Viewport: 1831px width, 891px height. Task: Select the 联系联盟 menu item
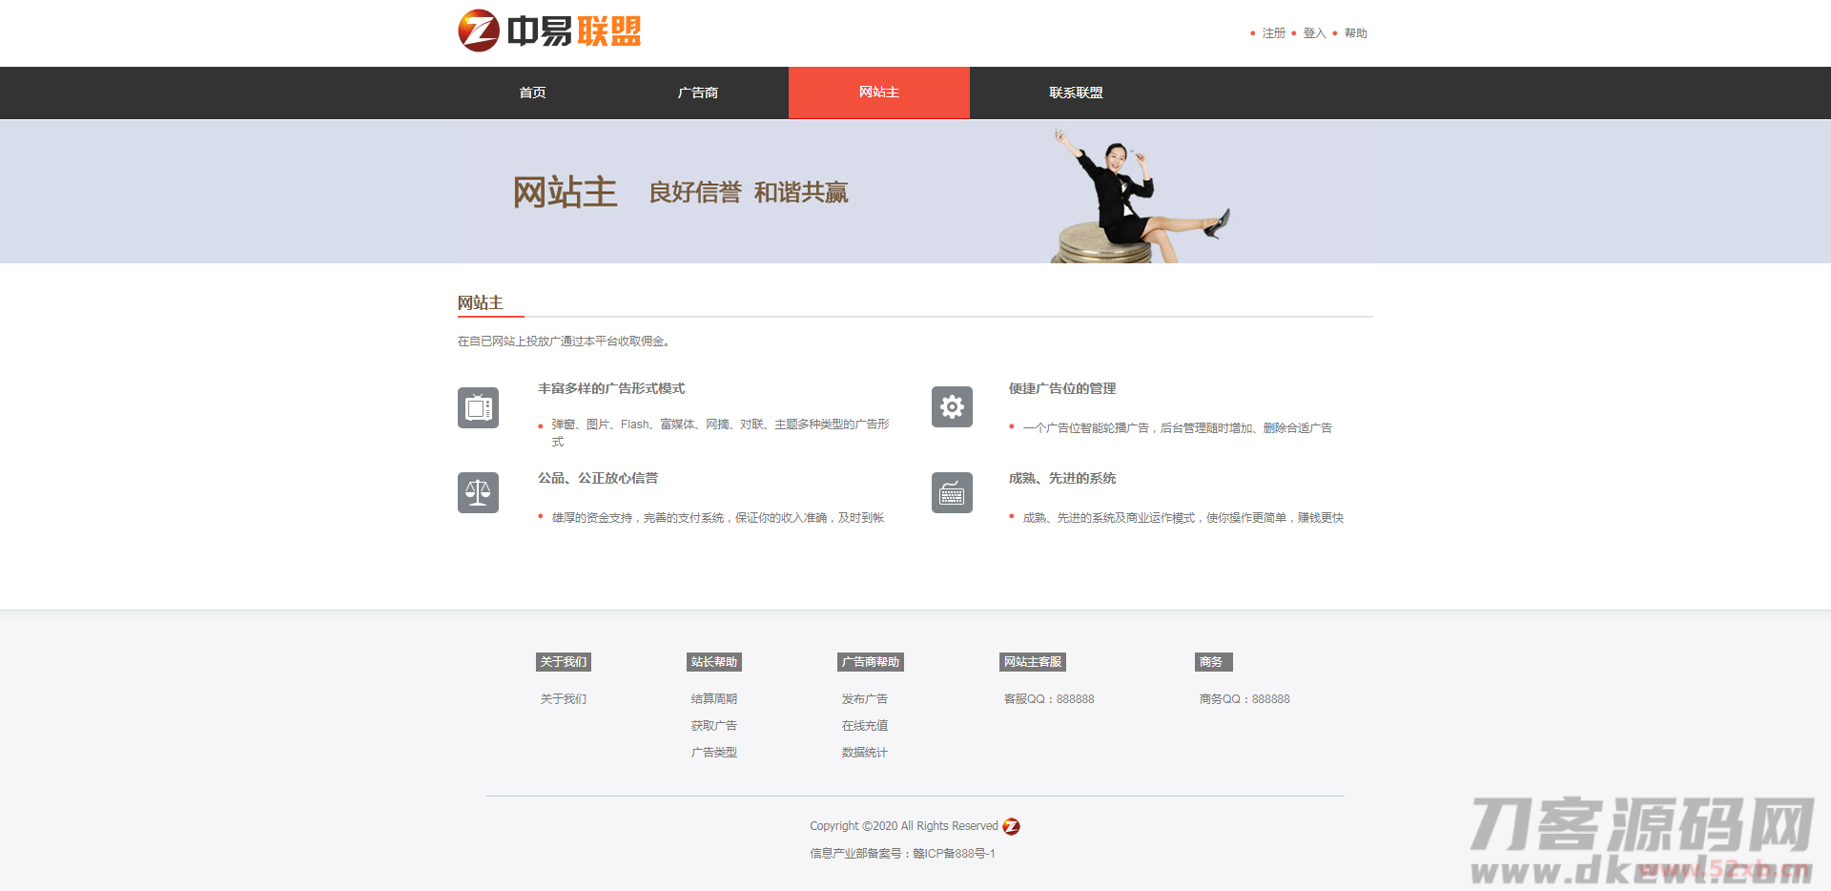click(x=1075, y=93)
